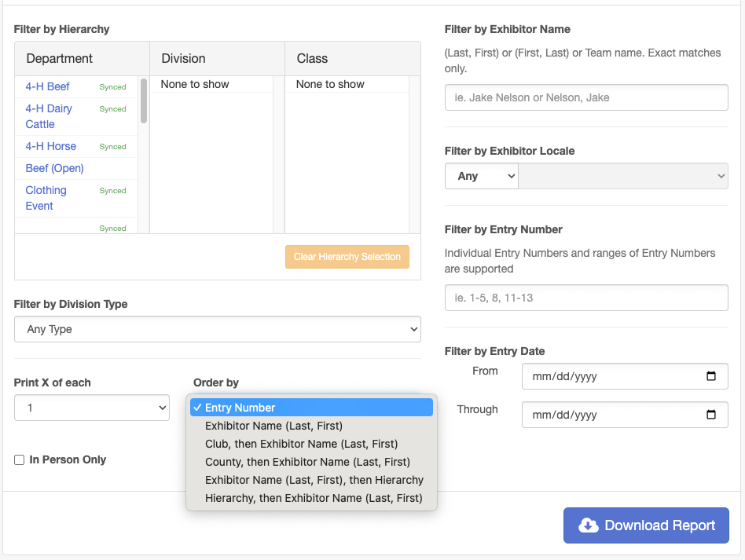Open calendar picker in From date field
This screenshot has height=560, width=745.
(x=711, y=376)
